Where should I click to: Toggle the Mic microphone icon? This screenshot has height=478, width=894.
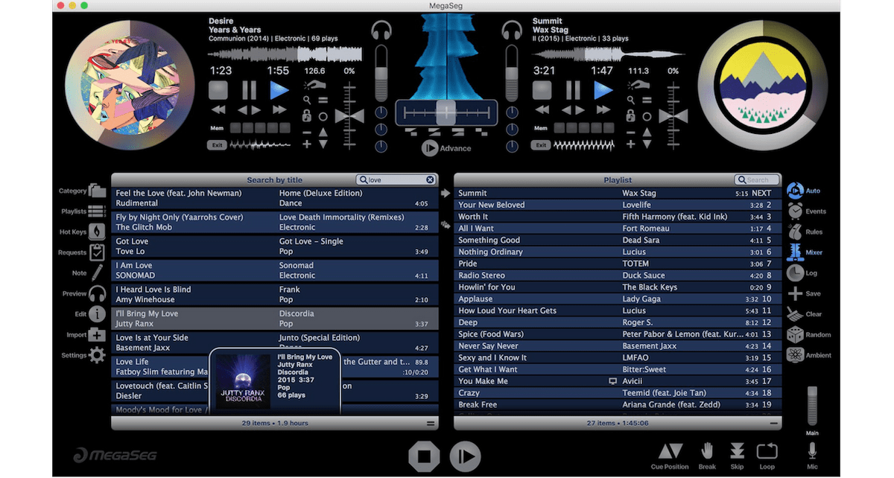point(812,450)
